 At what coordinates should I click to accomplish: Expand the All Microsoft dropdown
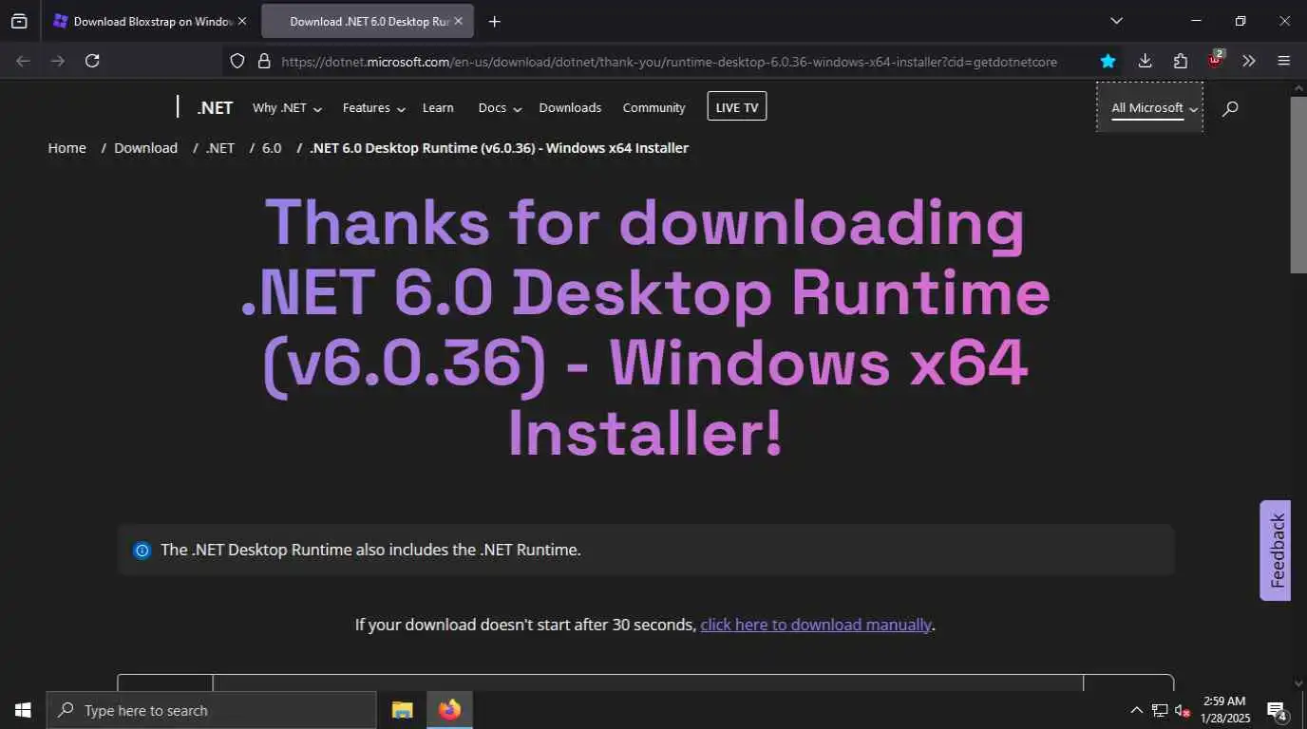point(1149,107)
